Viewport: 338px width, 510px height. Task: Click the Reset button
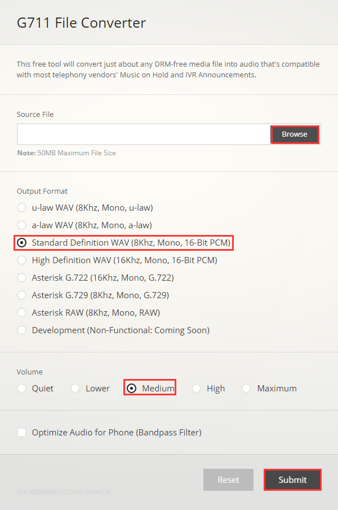tap(228, 480)
